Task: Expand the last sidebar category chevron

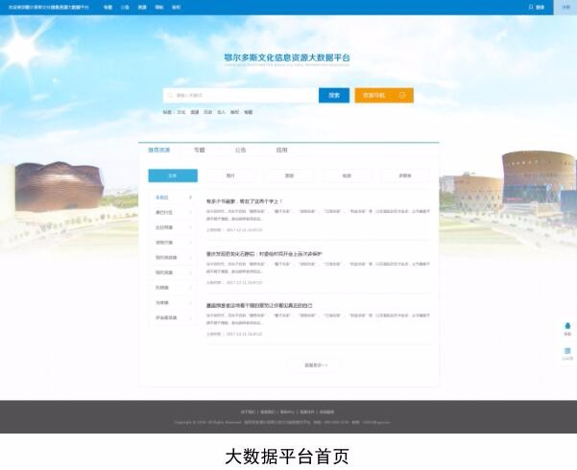Action: (190, 317)
